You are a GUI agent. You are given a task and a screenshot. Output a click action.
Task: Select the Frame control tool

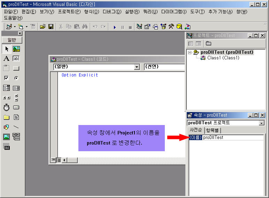point(7,68)
